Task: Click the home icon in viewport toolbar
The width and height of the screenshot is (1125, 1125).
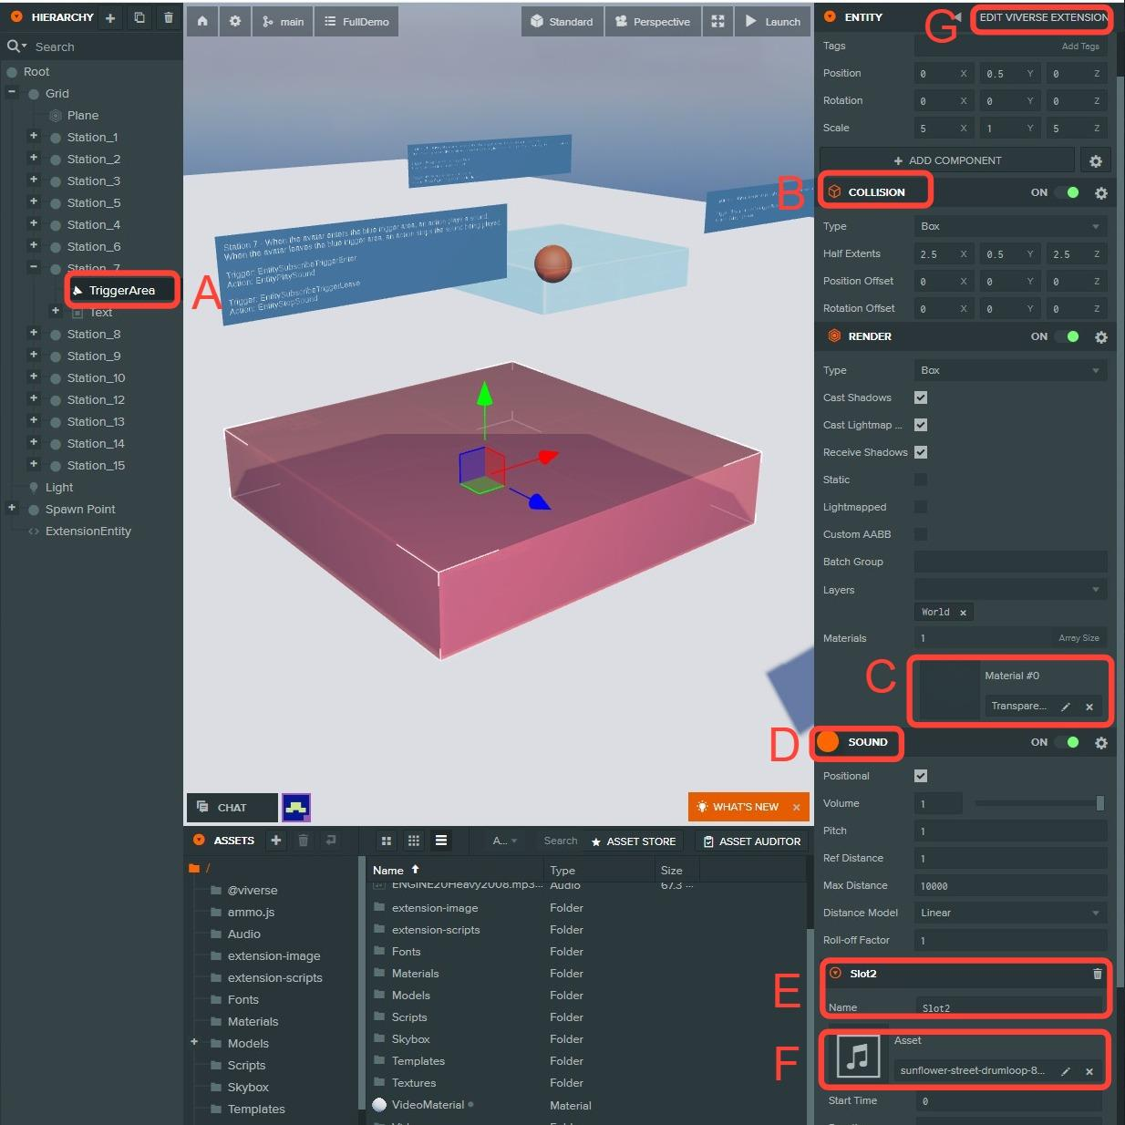Action: pyautogui.click(x=202, y=21)
